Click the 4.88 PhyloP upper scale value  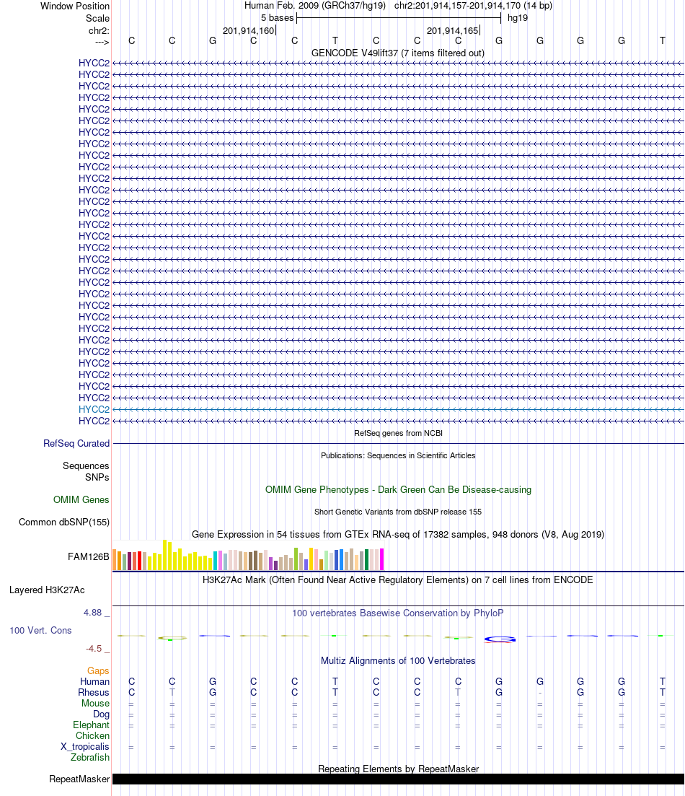point(93,612)
